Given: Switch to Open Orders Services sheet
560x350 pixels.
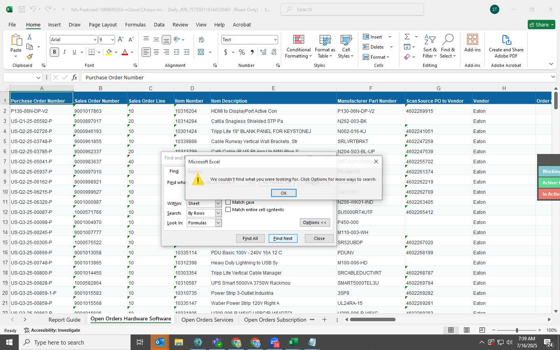Looking at the screenshot, I should tap(207, 320).
